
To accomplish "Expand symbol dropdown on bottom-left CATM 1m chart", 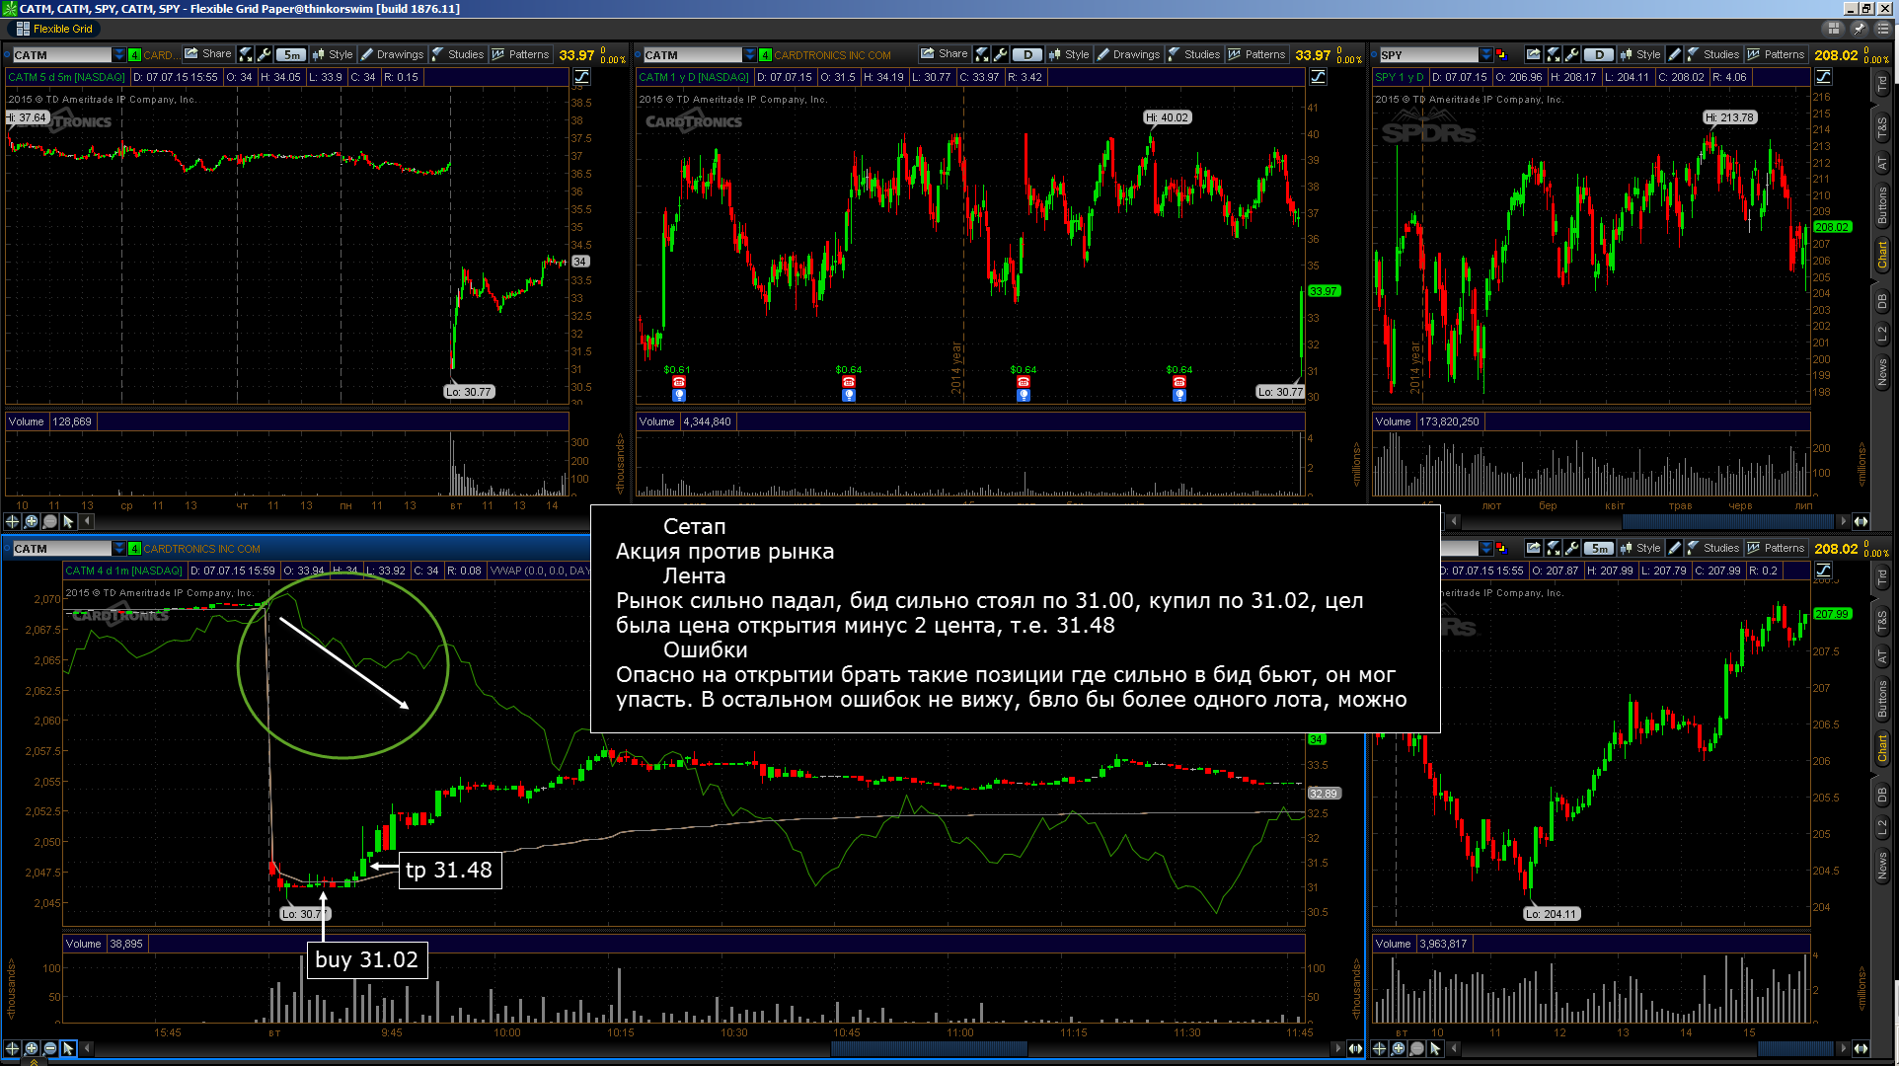I will (119, 549).
